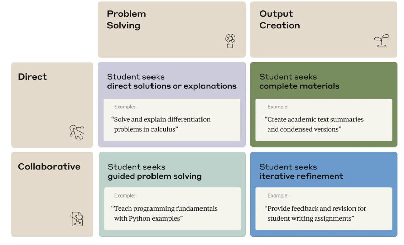Click the lightbulb icon in Problem Solving

tap(230, 41)
